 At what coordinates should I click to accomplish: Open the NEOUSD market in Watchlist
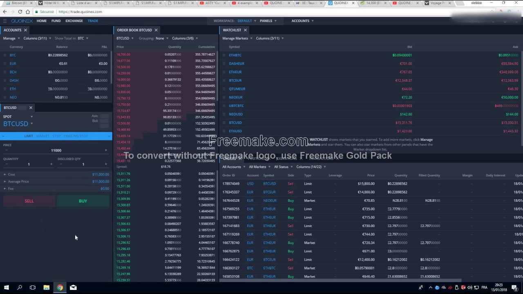[x=236, y=114]
